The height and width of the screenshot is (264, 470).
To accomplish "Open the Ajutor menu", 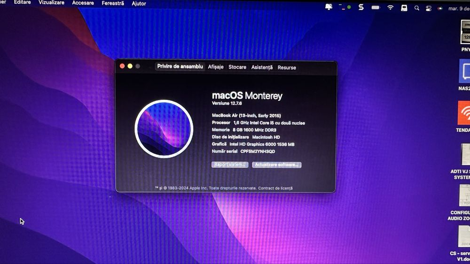I will (139, 4).
